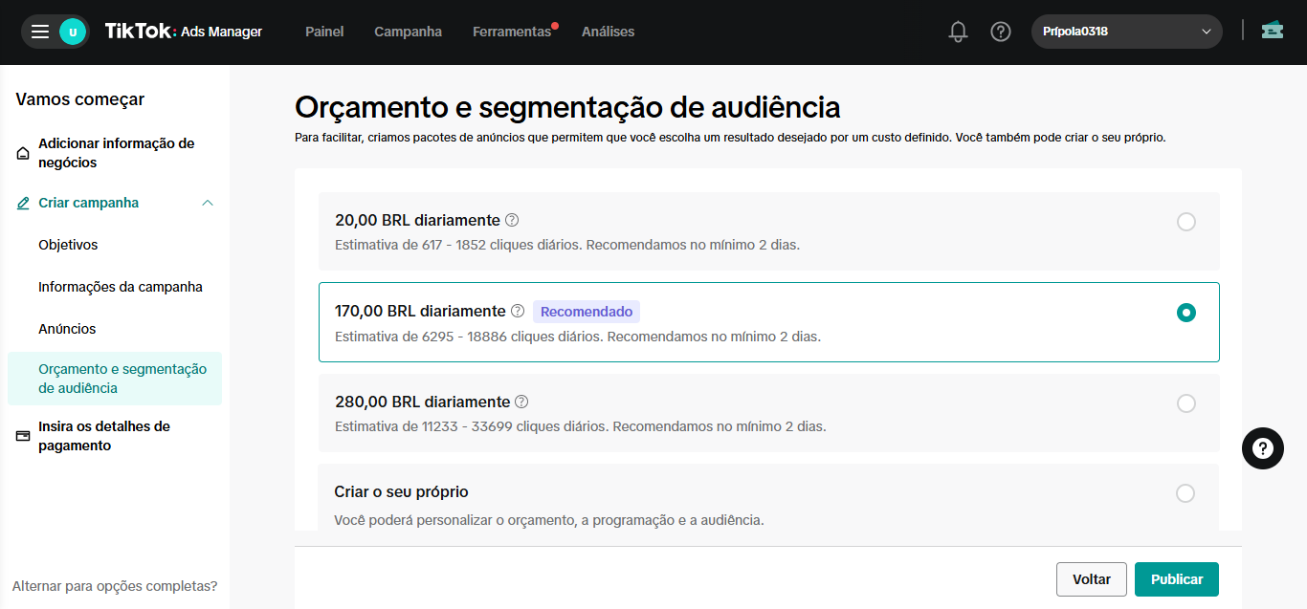Click the help question mark in the top bar

1001,31
